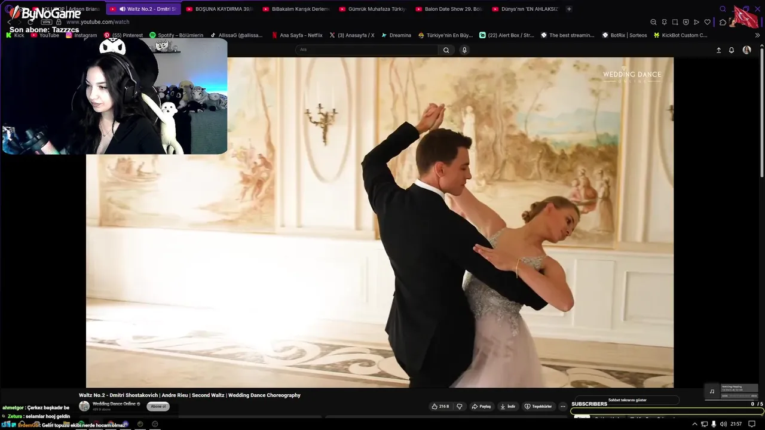Open the Instagram bookmark
Image resolution: width=765 pixels, height=430 pixels.
(81, 35)
